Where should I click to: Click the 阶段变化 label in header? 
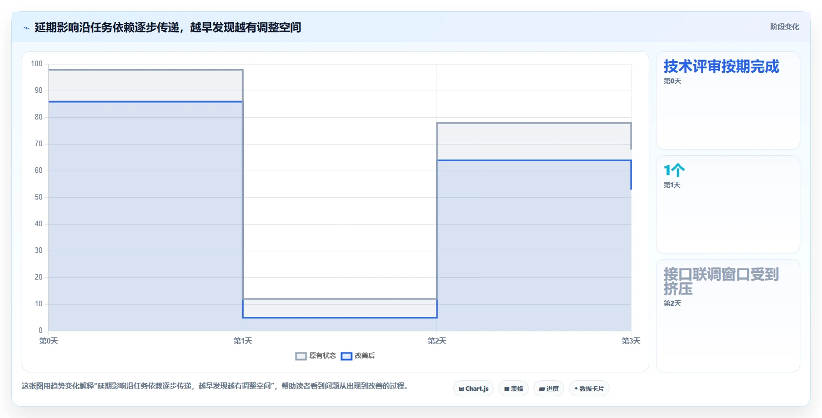pyautogui.click(x=784, y=27)
